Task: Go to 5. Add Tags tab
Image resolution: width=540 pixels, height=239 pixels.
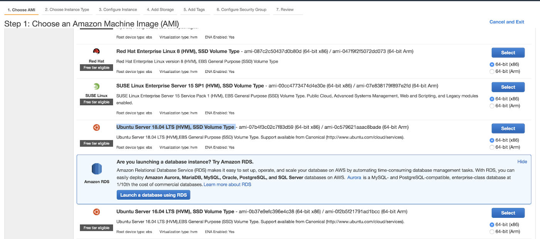Action: pyautogui.click(x=194, y=10)
